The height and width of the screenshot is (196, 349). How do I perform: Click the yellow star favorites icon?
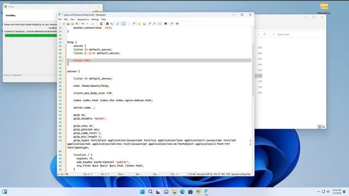140,23
